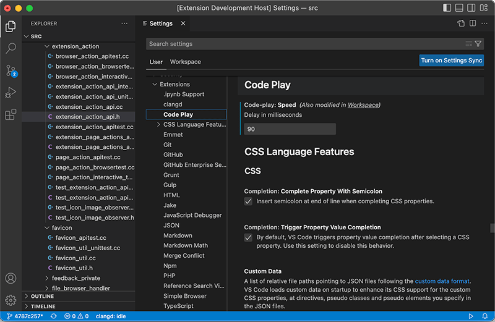Expand the feedback_private folder
Viewport: 495px width, 322px height.
click(x=47, y=278)
